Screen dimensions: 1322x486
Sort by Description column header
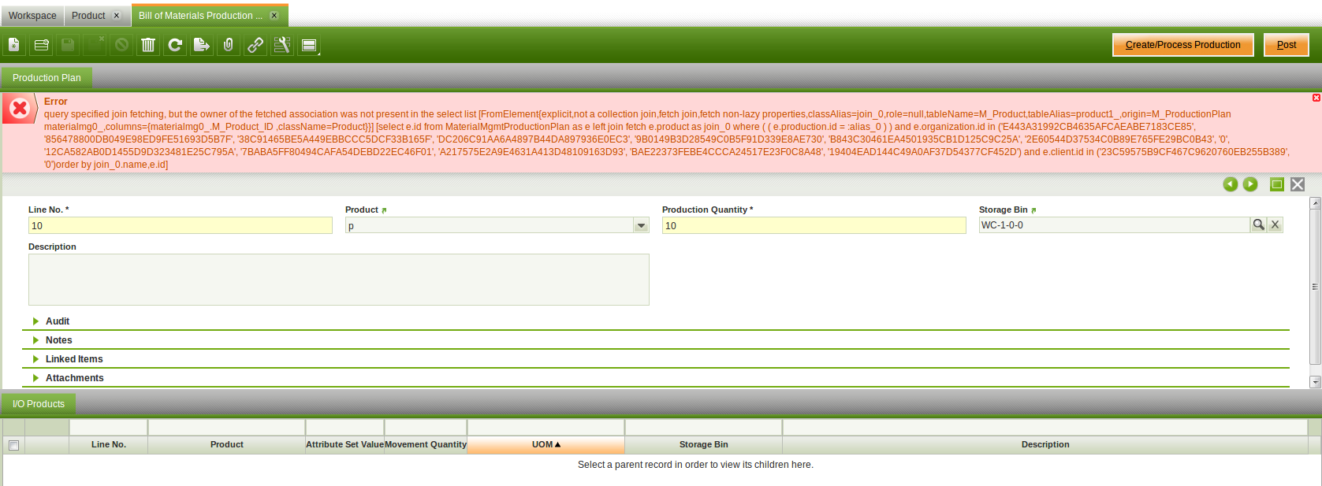[x=1045, y=445]
